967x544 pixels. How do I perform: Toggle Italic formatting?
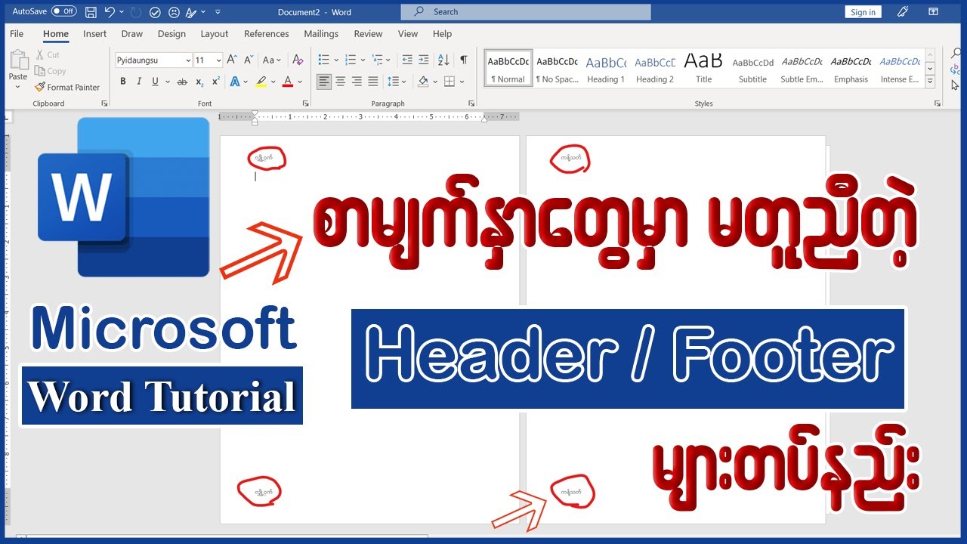(139, 82)
